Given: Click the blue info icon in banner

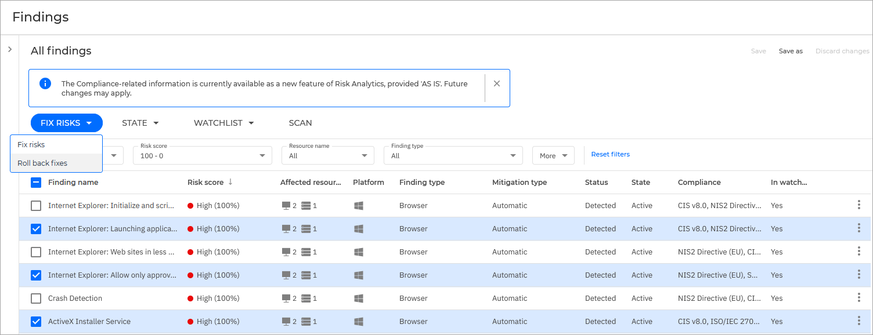Looking at the screenshot, I should pos(45,83).
